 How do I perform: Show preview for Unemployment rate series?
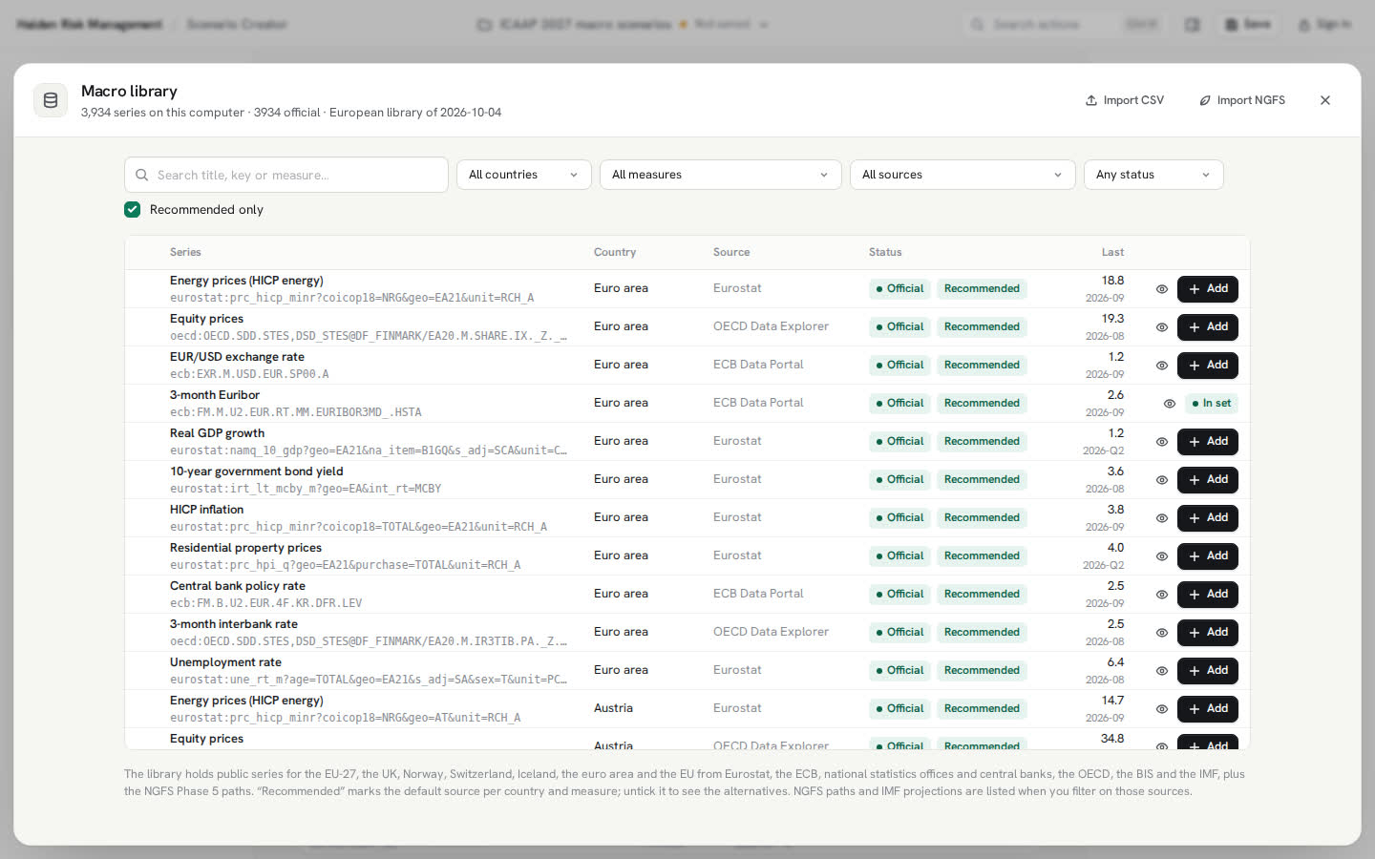[1162, 671]
